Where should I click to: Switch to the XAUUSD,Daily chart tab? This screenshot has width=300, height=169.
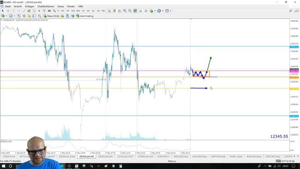click(x=181, y=156)
